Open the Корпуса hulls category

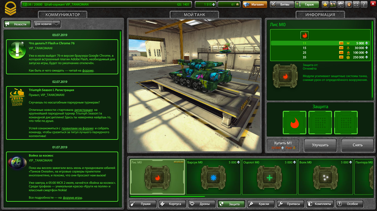pyautogui.click(x=172, y=204)
